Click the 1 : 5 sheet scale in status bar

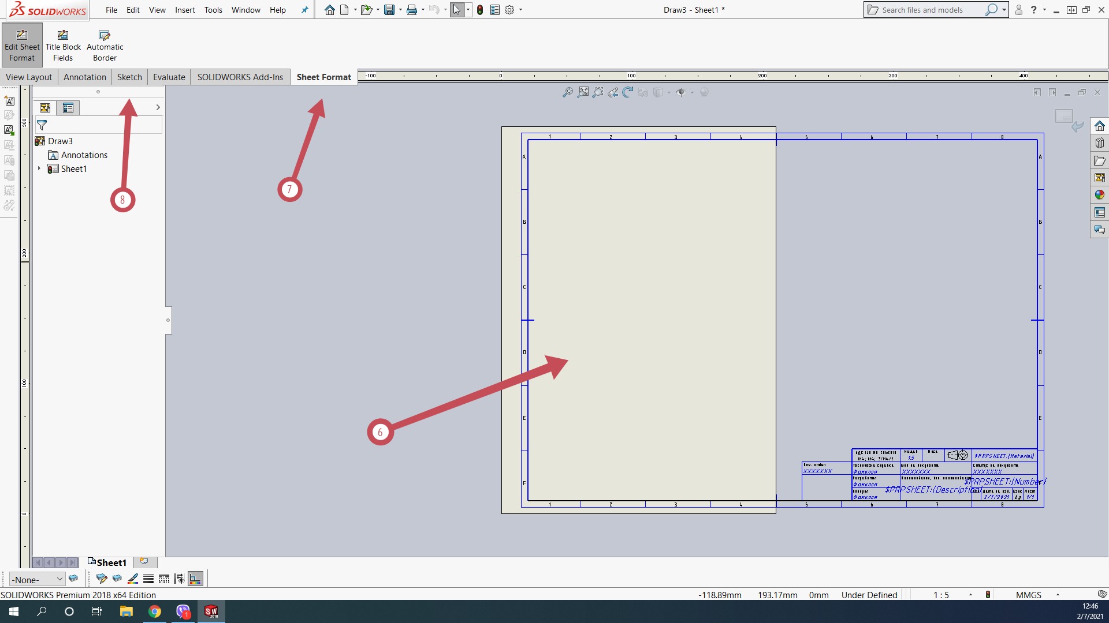[941, 595]
